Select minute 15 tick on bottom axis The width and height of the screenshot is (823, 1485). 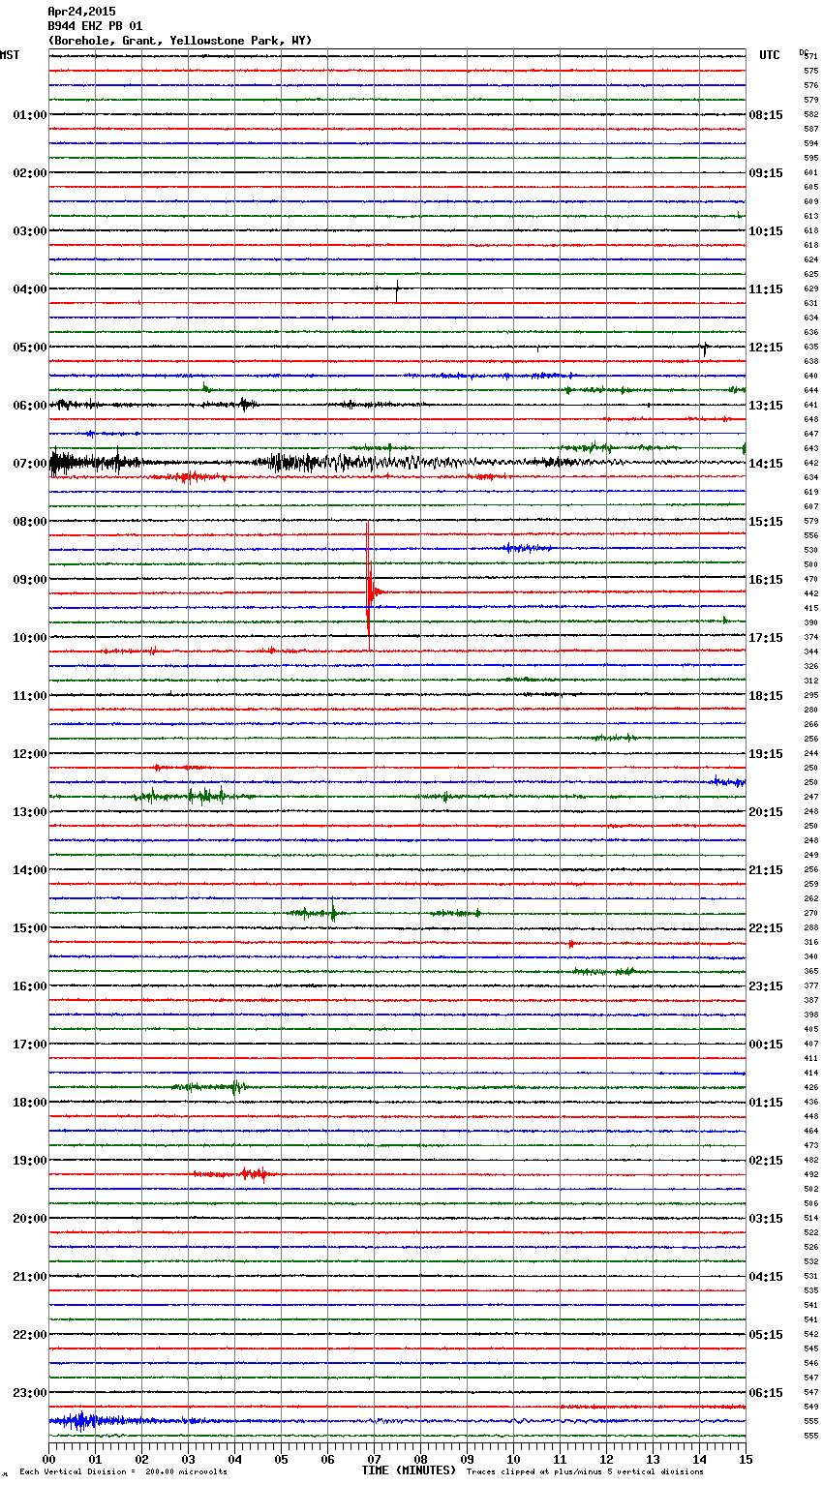point(745,1459)
